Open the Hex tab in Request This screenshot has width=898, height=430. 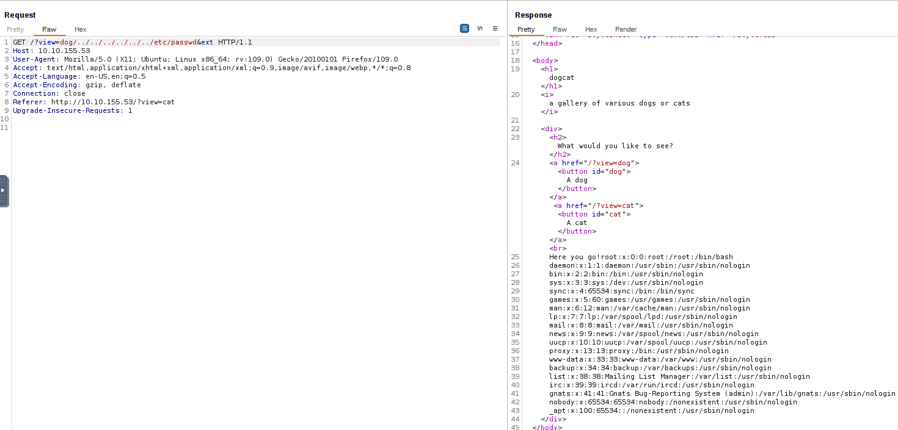[x=81, y=29]
